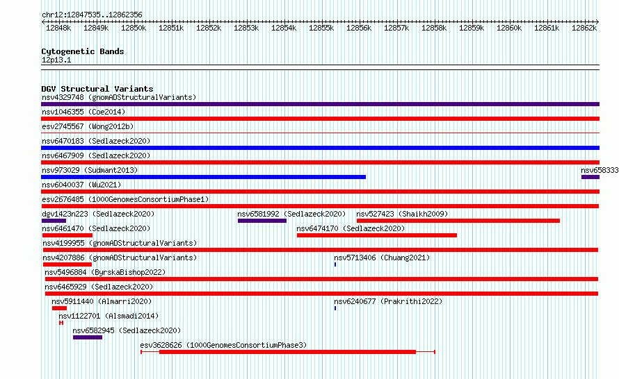
Task: Click the nsv6581992 (Sedlazeck2020) label
Action: click(291, 214)
